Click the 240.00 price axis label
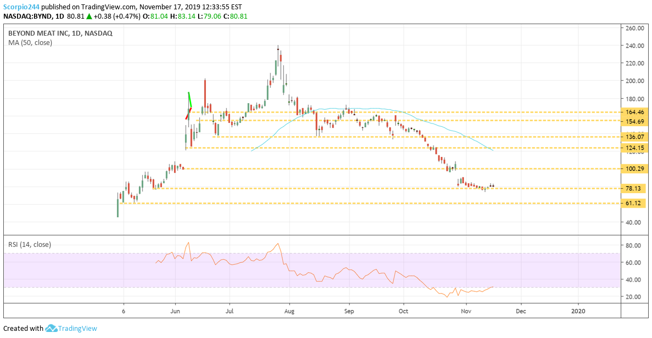The image size is (652, 338). click(635, 46)
